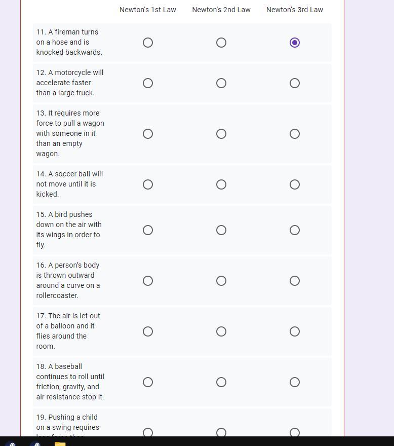Click the selected 3rd Law option for fireman question

295,43
